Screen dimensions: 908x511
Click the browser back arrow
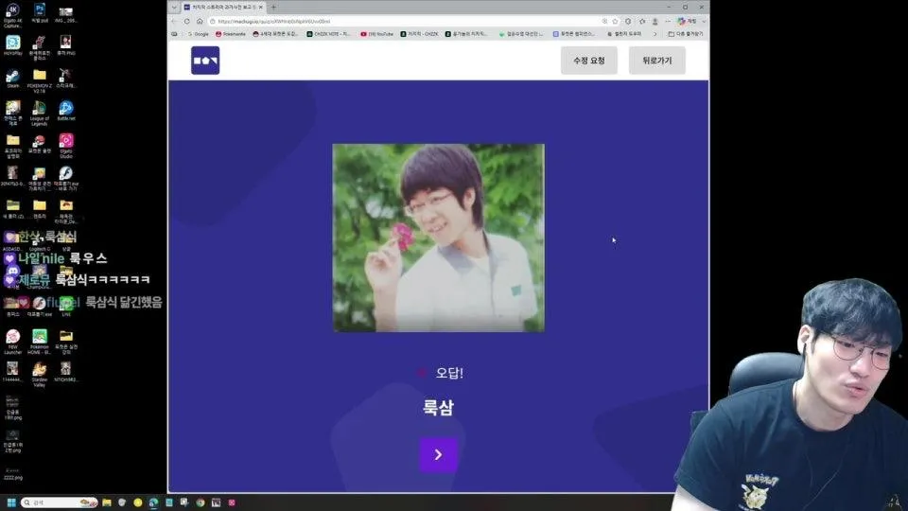(174, 22)
